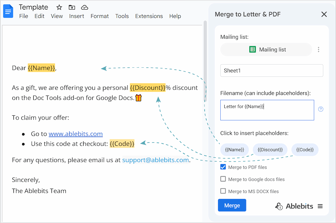Uncheck Merge to PDF files
The width and height of the screenshot is (336, 223).
pos(223,167)
